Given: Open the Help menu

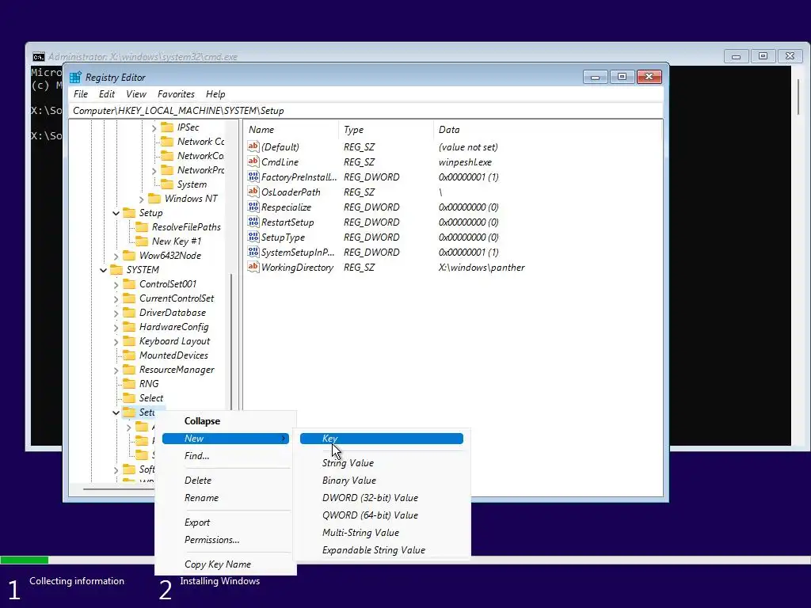Looking at the screenshot, I should coord(215,94).
